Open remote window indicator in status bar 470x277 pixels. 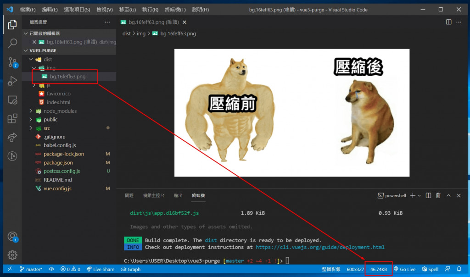coord(10,269)
